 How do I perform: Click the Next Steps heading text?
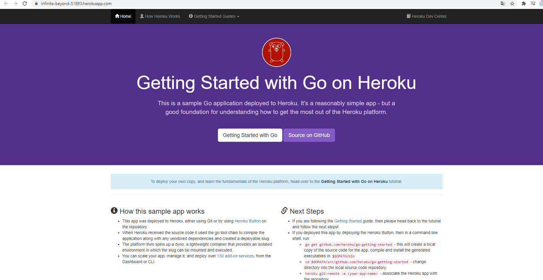point(307,211)
